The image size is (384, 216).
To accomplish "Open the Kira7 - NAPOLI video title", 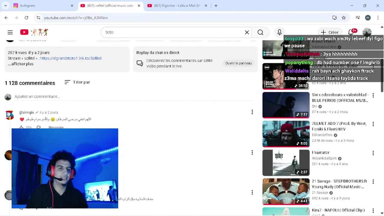I will [x=338, y=210].
